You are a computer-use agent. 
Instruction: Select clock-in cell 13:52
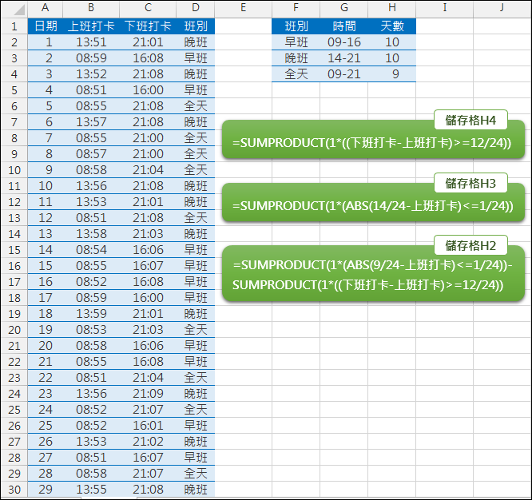91,74
